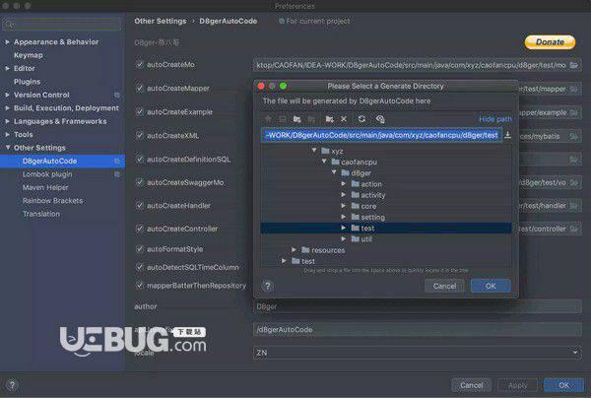Expand Build, Execution, Deployment section
591x398 pixels.
[x=7, y=108]
